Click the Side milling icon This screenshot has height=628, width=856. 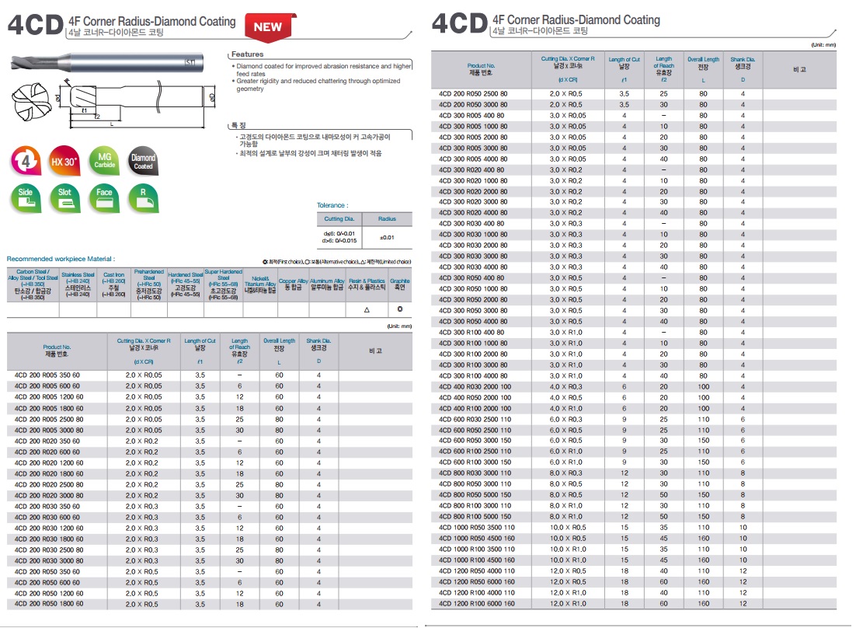pos(26,198)
